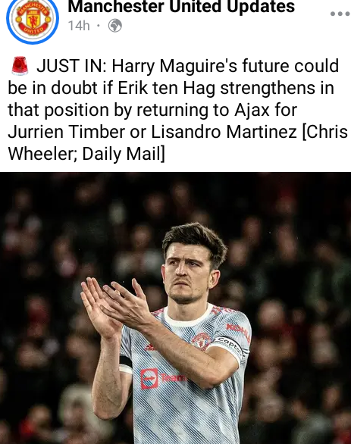Open the three-dots post options menu
This screenshot has height=444, width=351.
pos(340,14)
